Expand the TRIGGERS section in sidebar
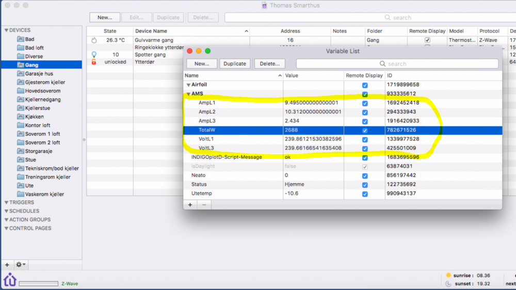This screenshot has width=516, height=290. click(x=6, y=202)
